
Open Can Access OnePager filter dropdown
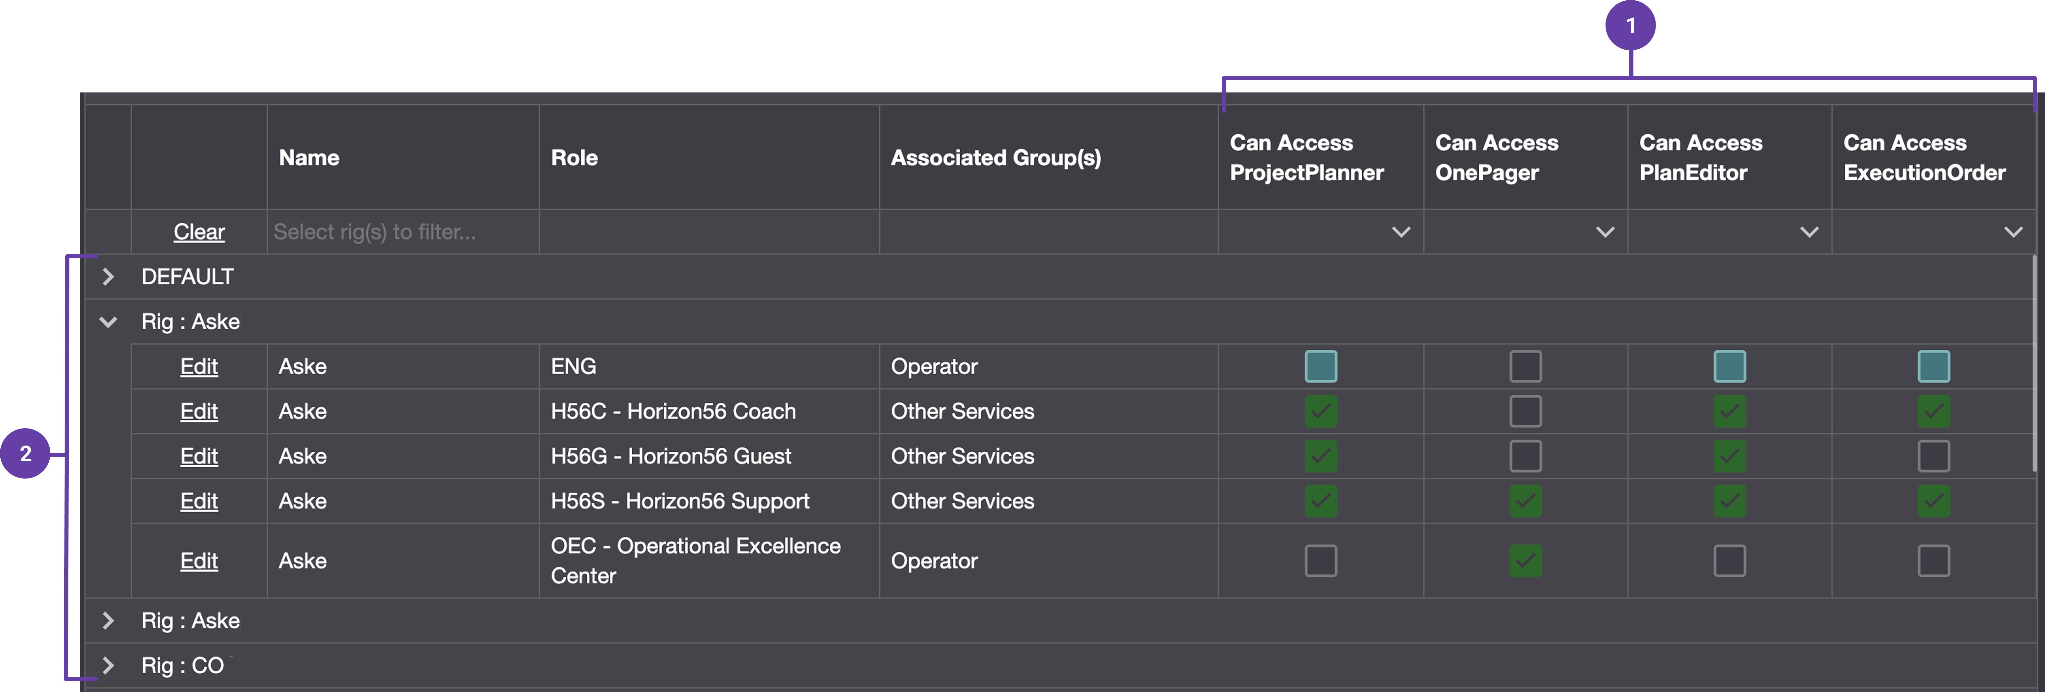[x=1605, y=232]
